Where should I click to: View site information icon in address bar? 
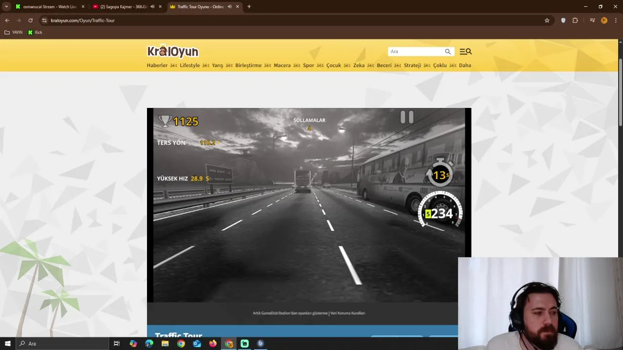[x=44, y=20]
